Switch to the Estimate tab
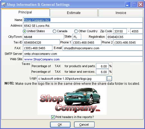 74,13
